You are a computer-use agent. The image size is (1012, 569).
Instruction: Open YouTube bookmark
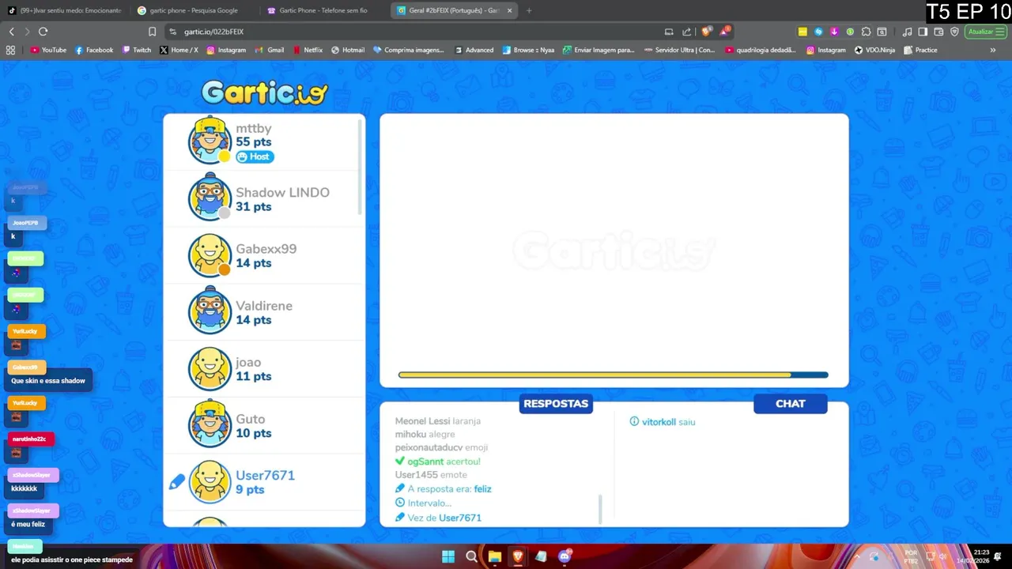(48, 50)
